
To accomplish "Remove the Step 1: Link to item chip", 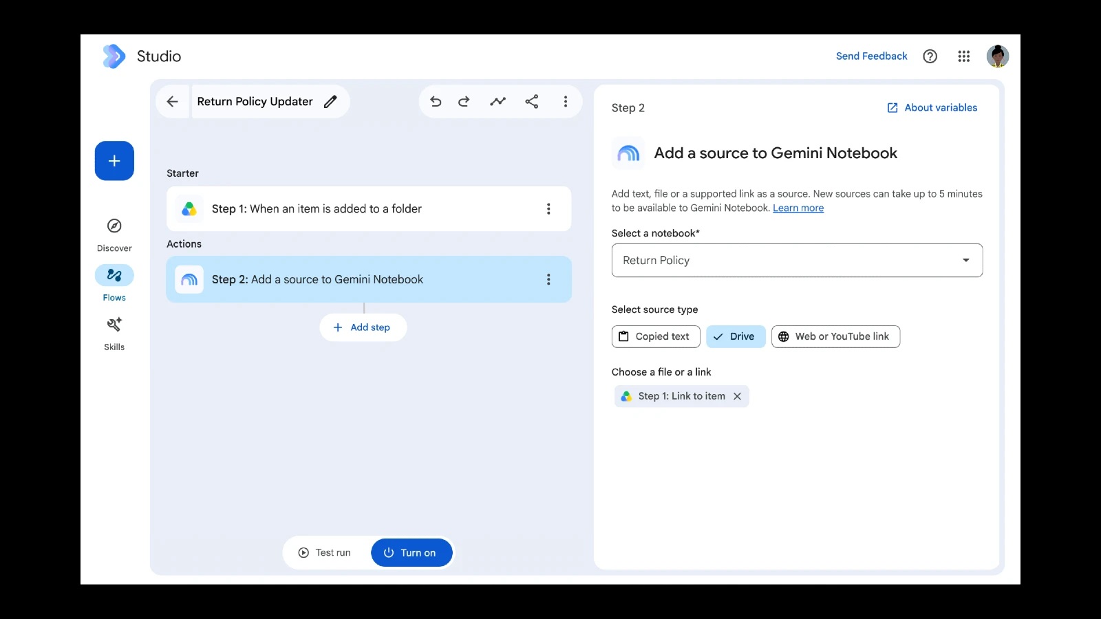I will (737, 396).
